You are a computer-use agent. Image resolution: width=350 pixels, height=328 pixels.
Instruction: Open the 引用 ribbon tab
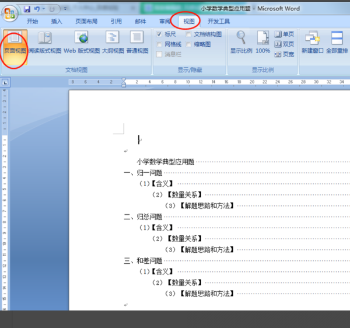coord(116,22)
